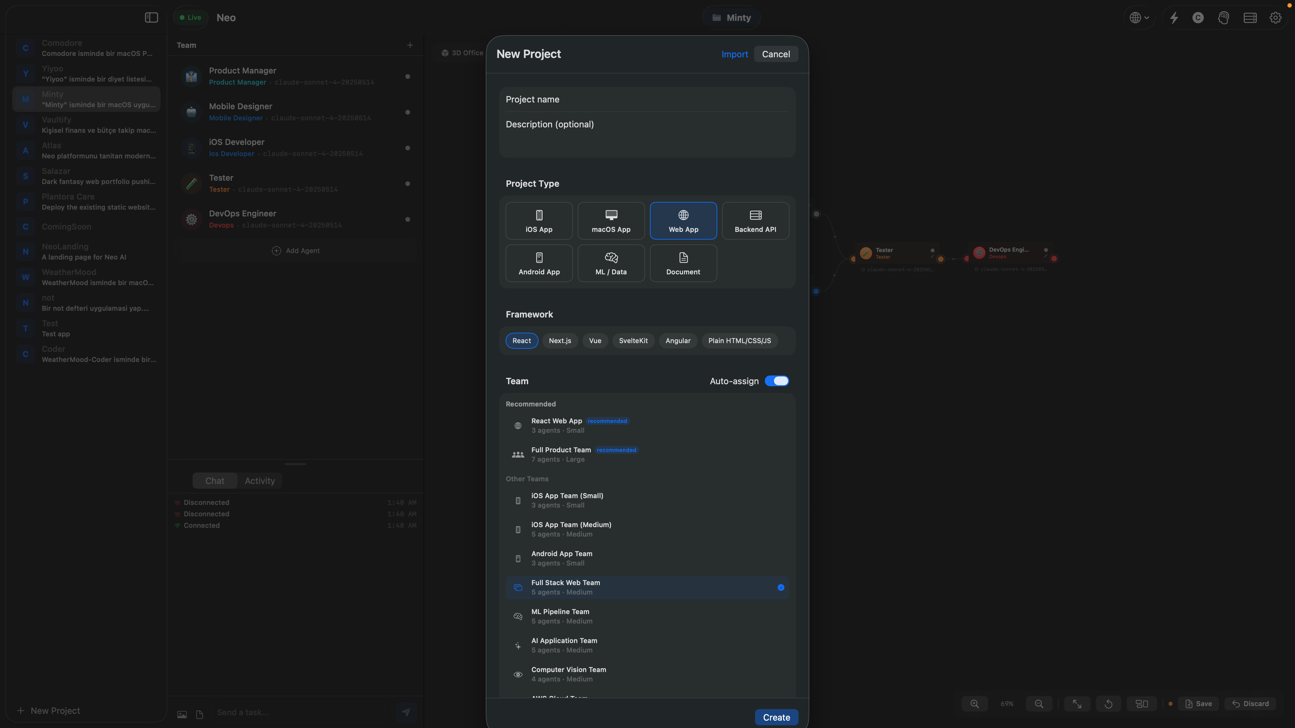Open the brain head icon

coord(1224,18)
